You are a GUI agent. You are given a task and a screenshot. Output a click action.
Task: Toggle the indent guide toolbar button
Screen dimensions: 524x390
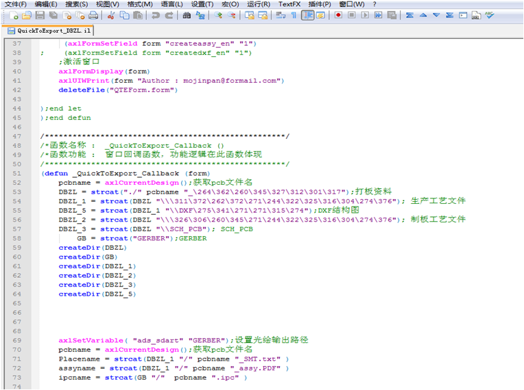(307, 15)
